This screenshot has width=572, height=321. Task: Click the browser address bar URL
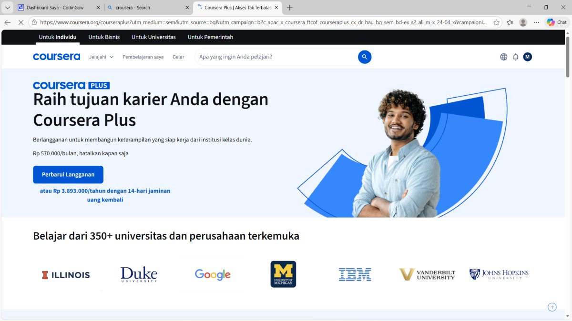coord(263,22)
